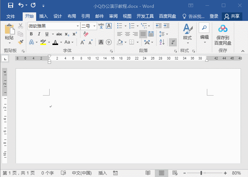This screenshot has width=248, height=177.
Task: Click the Save to Baidu Netdisk icon
Action: click(x=222, y=35)
